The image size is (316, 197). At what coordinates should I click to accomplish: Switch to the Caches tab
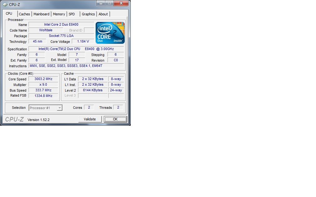(x=24, y=14)
